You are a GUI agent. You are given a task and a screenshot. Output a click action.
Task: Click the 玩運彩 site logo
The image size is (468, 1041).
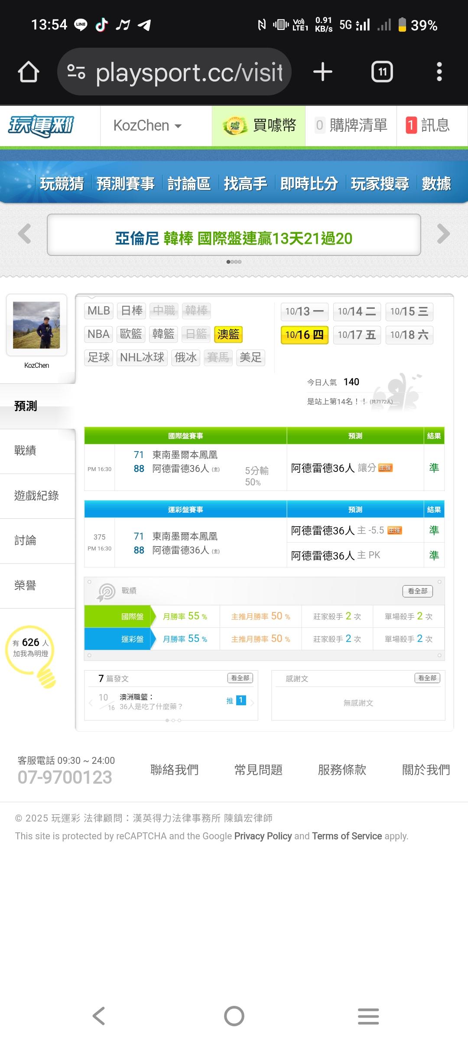41,126
